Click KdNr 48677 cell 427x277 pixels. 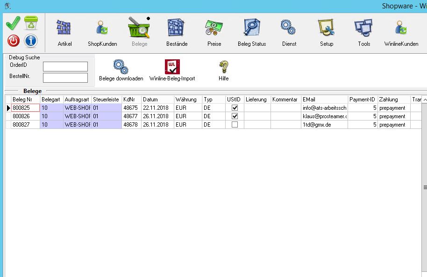(x=132, y=116)
